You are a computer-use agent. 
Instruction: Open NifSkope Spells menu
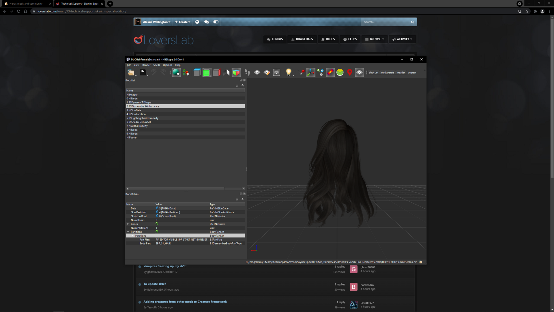tap(157, 65)
